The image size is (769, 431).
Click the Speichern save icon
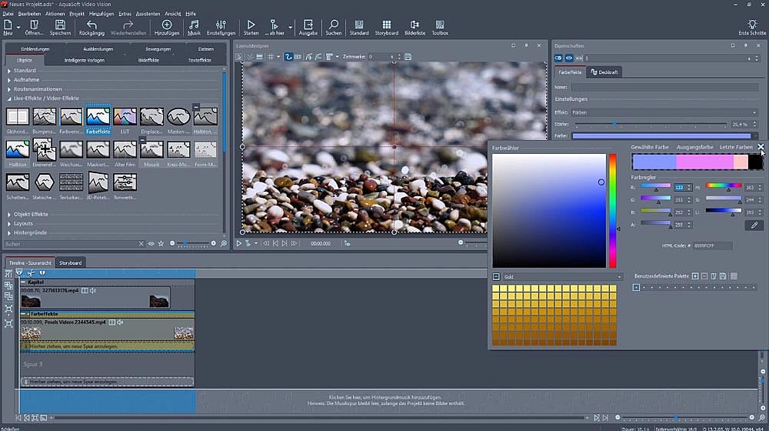[x=60, y=25]
